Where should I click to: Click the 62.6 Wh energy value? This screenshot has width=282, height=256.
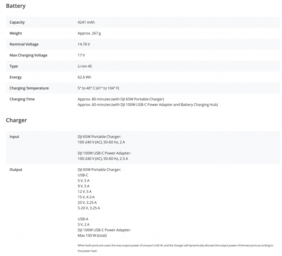click(x=84, y=77)
